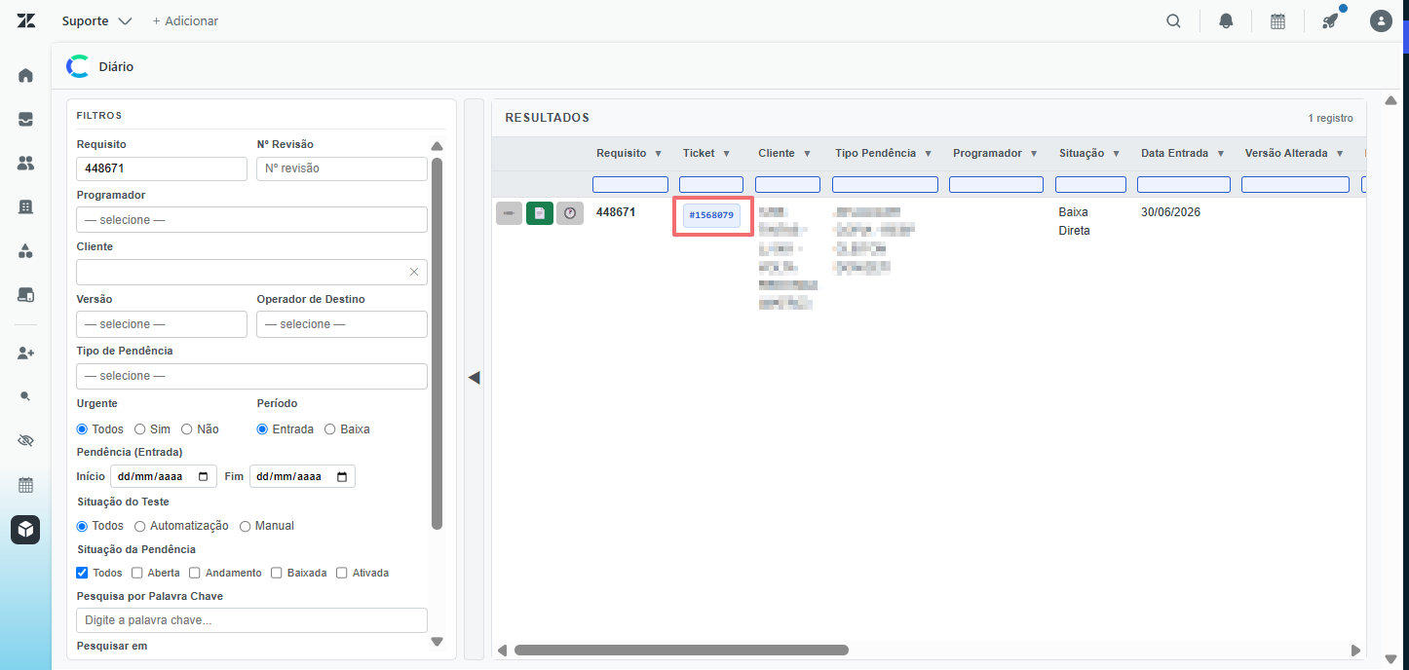Image resolution: width=1409 pixels, height=670 pixels.
Task: Click the palavra chave search input
Action: 251,620
